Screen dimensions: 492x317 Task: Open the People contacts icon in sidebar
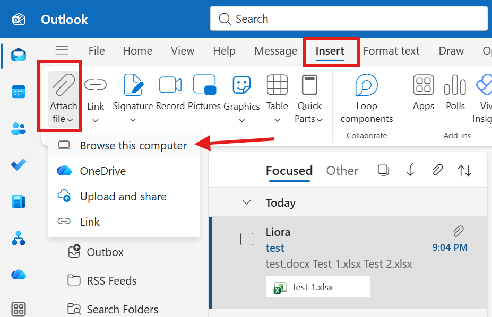[x=19, y=128]
